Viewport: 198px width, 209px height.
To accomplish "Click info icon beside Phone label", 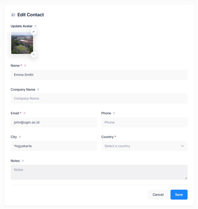I will [114, 113].
